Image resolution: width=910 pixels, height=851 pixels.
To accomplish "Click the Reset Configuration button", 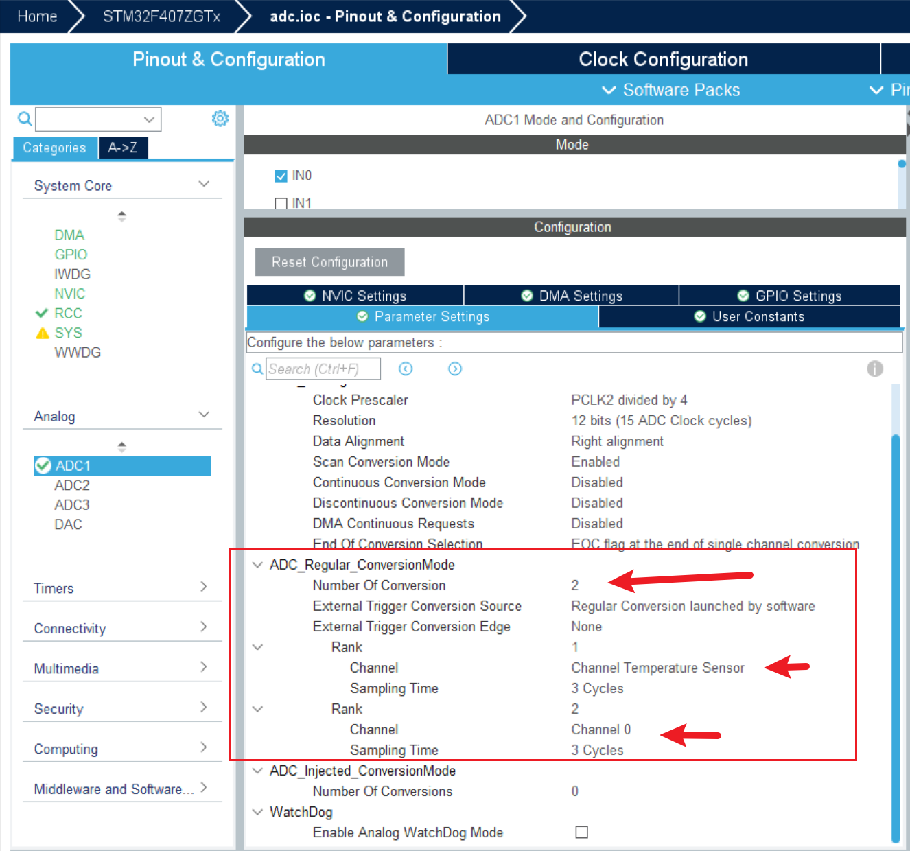I will [x=329, y=262].
